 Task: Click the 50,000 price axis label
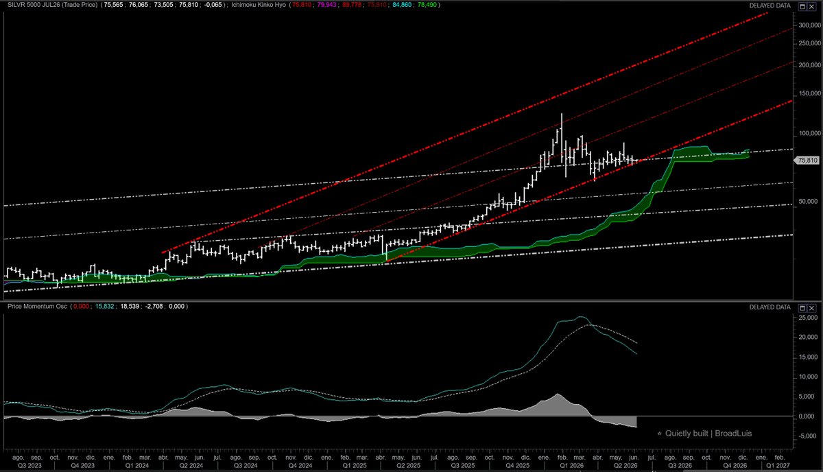[808, 202]
